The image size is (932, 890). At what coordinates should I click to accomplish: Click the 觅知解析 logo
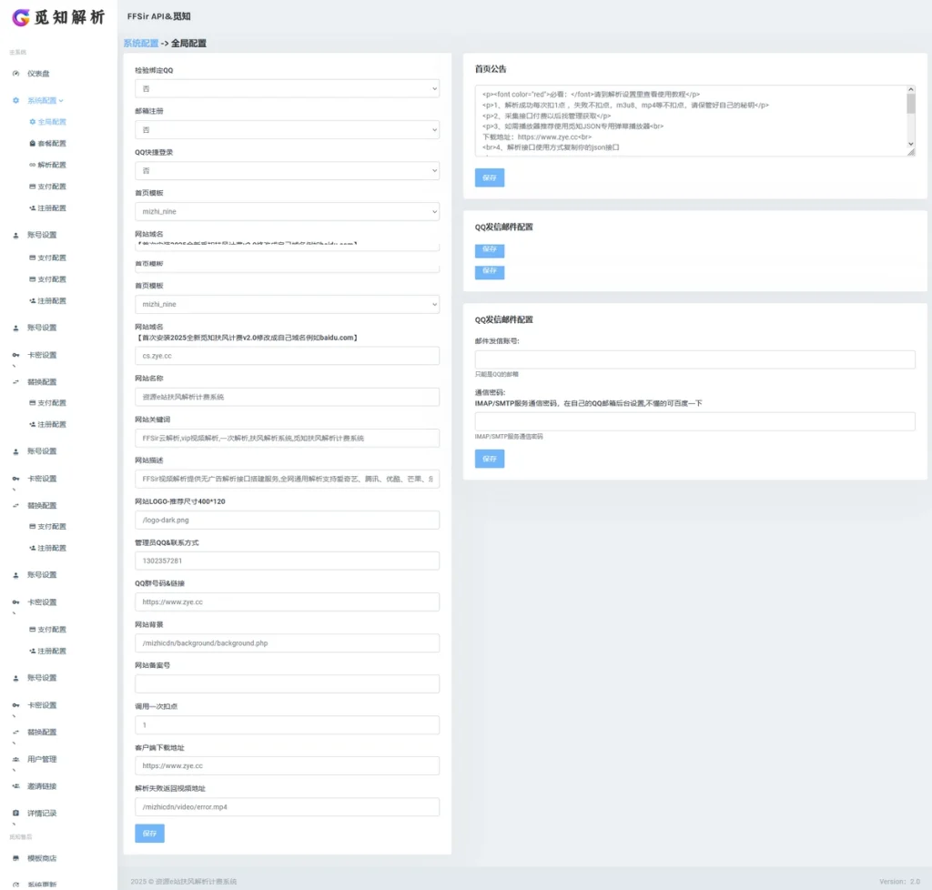[x=58, y=17]
